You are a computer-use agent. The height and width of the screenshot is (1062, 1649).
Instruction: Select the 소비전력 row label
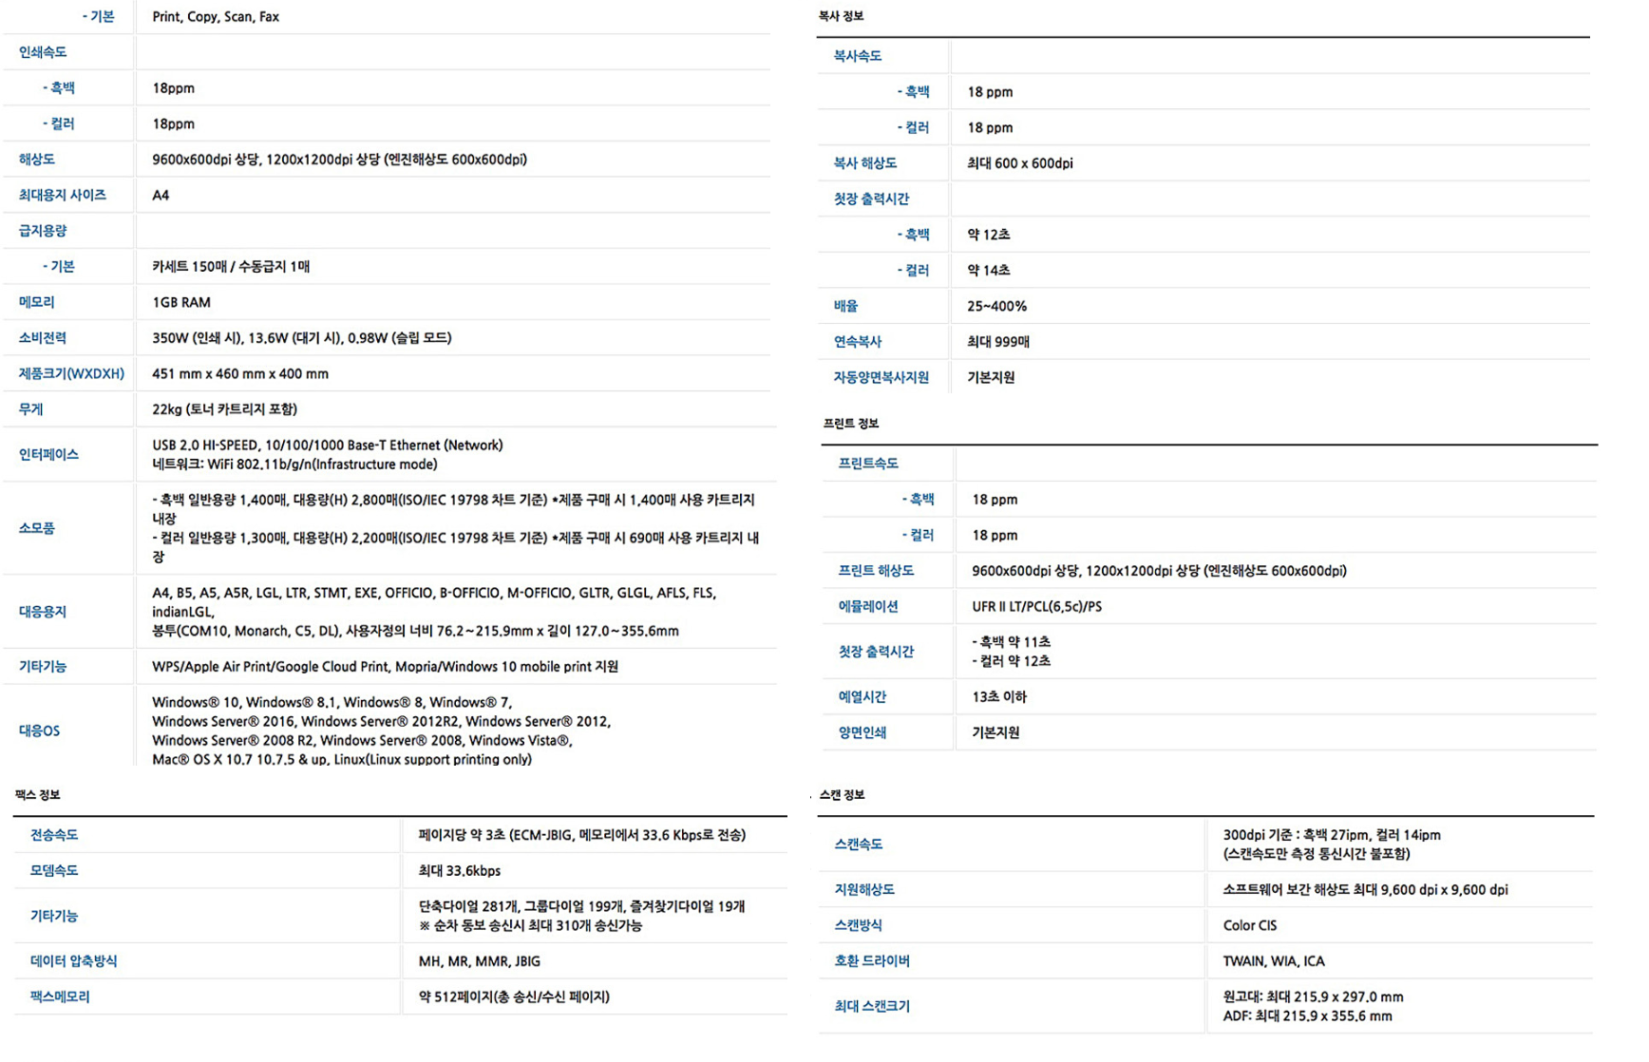43,338
